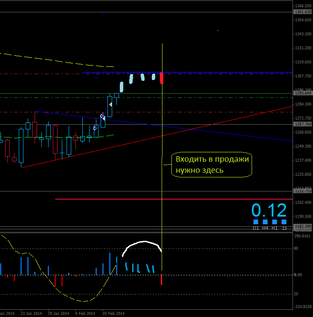Click the 1366.550 price scale label
The height and width of the screenshot is (317, 313).
tap(303, 6)
